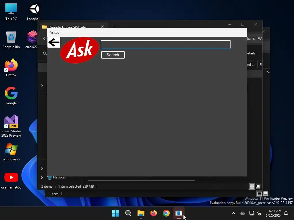Image resolution: width=294 pixels, height=220 pixels.
Task: Click the muted volume tray icon
Action: 259,213
